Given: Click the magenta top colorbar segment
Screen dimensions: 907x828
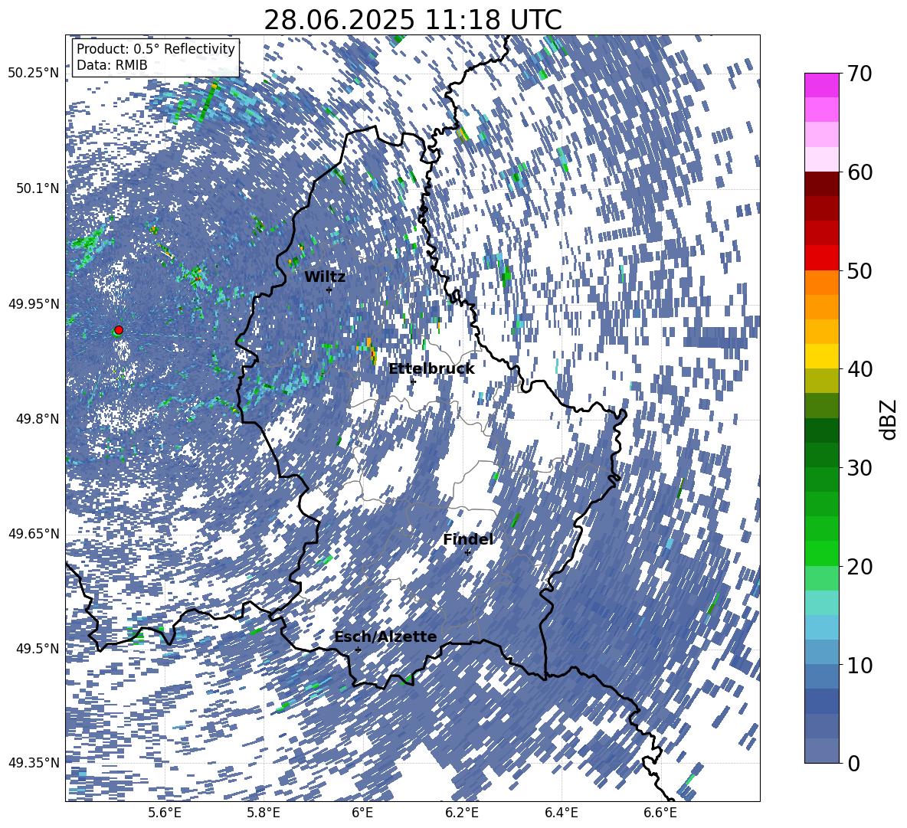Looking at the screenshot, I should click(821, 85).
